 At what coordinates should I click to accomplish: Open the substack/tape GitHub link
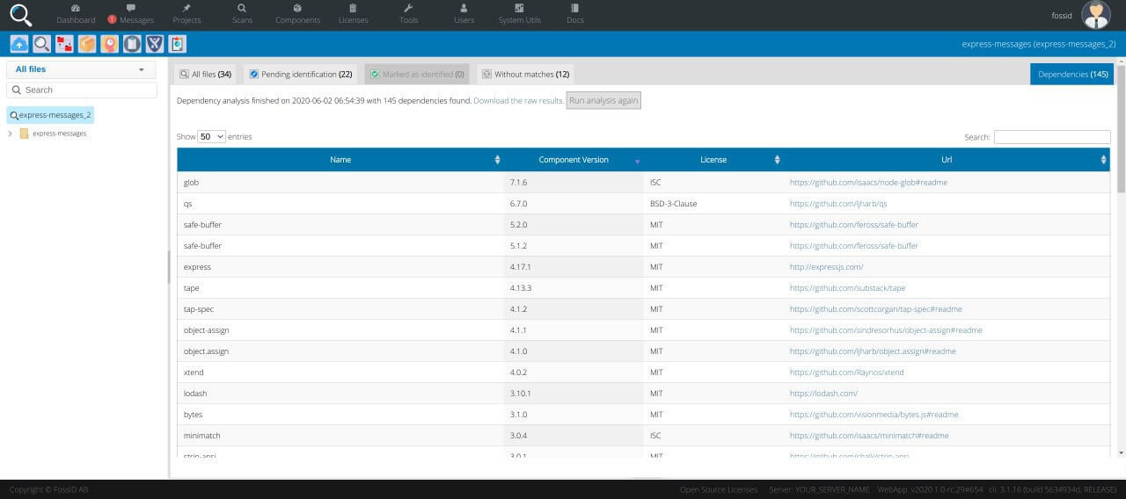pos(847,288)
